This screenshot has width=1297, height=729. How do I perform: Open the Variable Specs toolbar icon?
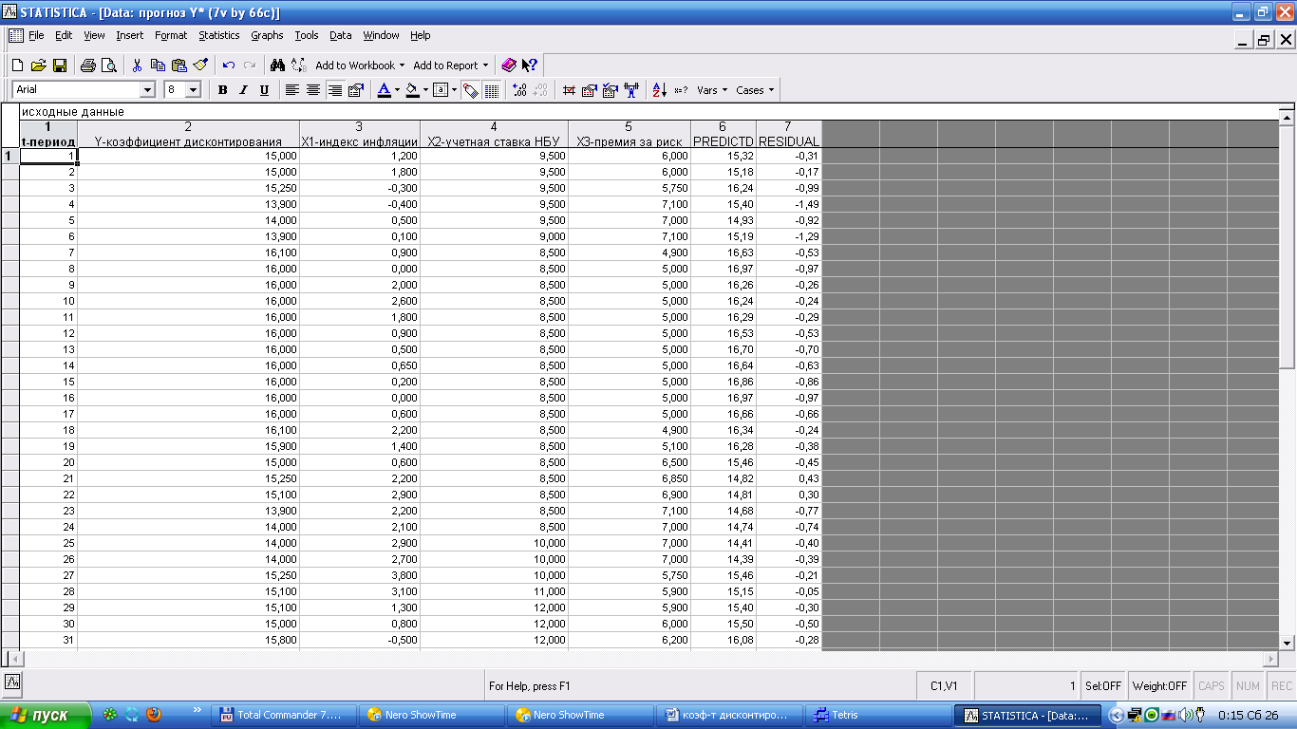coord(589,90)
